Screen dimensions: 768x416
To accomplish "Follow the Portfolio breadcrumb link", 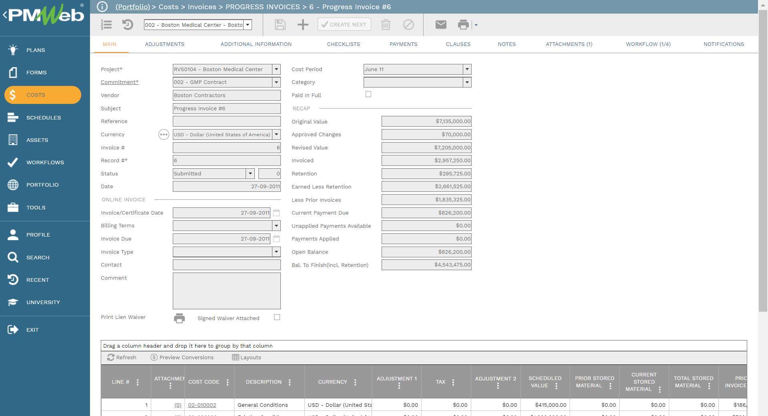I will (132, 7).
